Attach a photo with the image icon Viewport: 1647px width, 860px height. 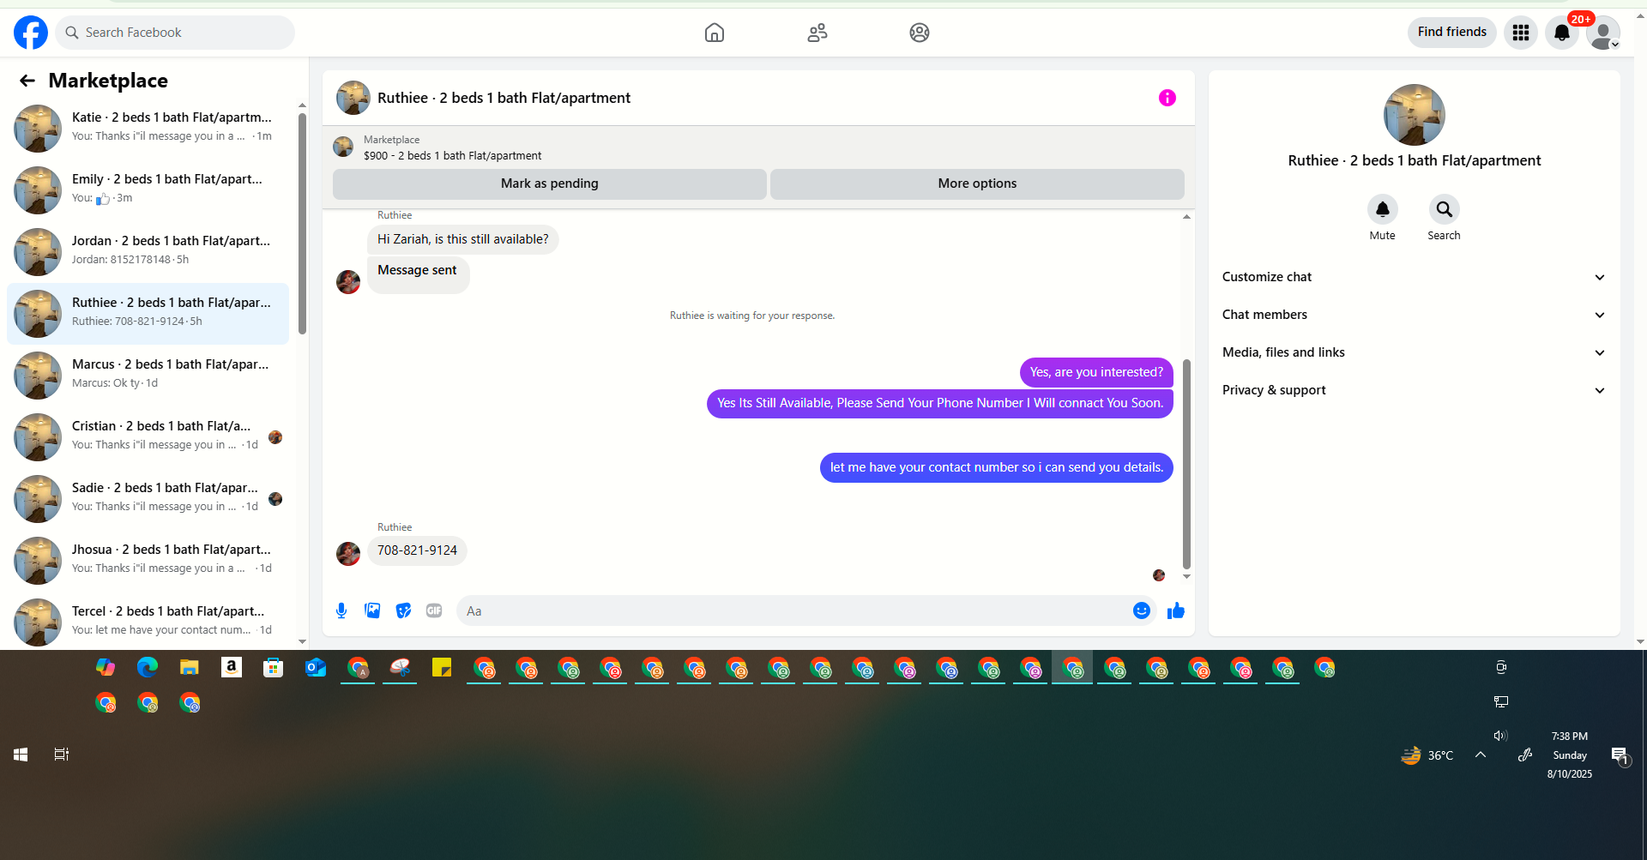(372, 610)
